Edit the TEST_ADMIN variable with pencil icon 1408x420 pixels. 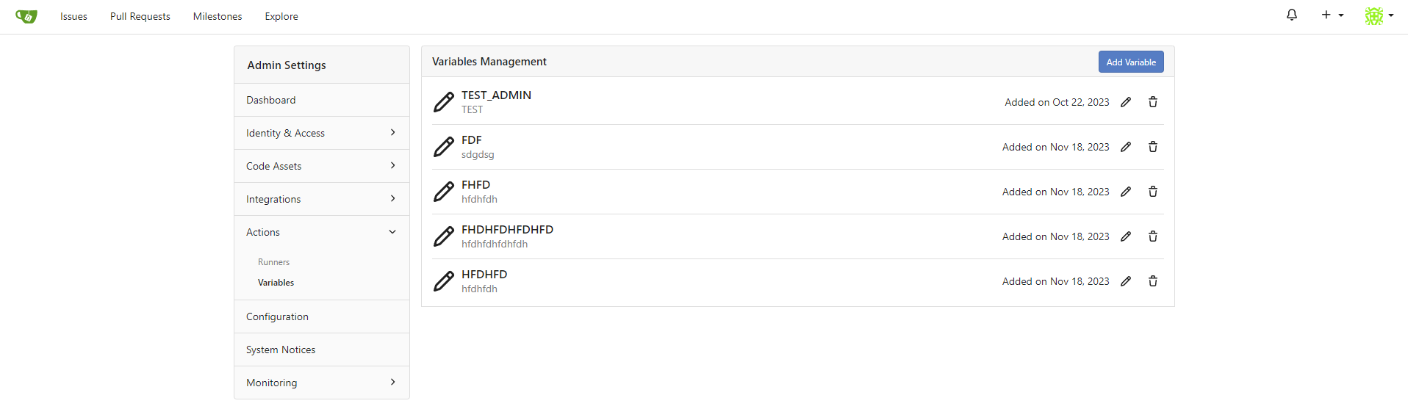1126,102
